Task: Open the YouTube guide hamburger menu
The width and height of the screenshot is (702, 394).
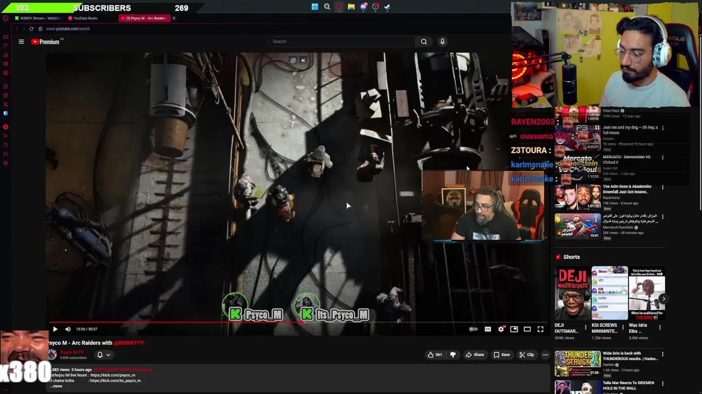Action: (x=21, y=42)
